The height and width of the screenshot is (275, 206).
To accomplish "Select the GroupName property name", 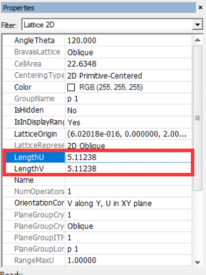I will [34, 99].
